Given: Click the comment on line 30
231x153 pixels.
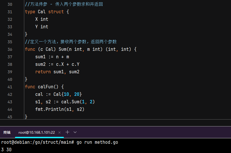Looking at the screenshot, I should pos(64,4).
